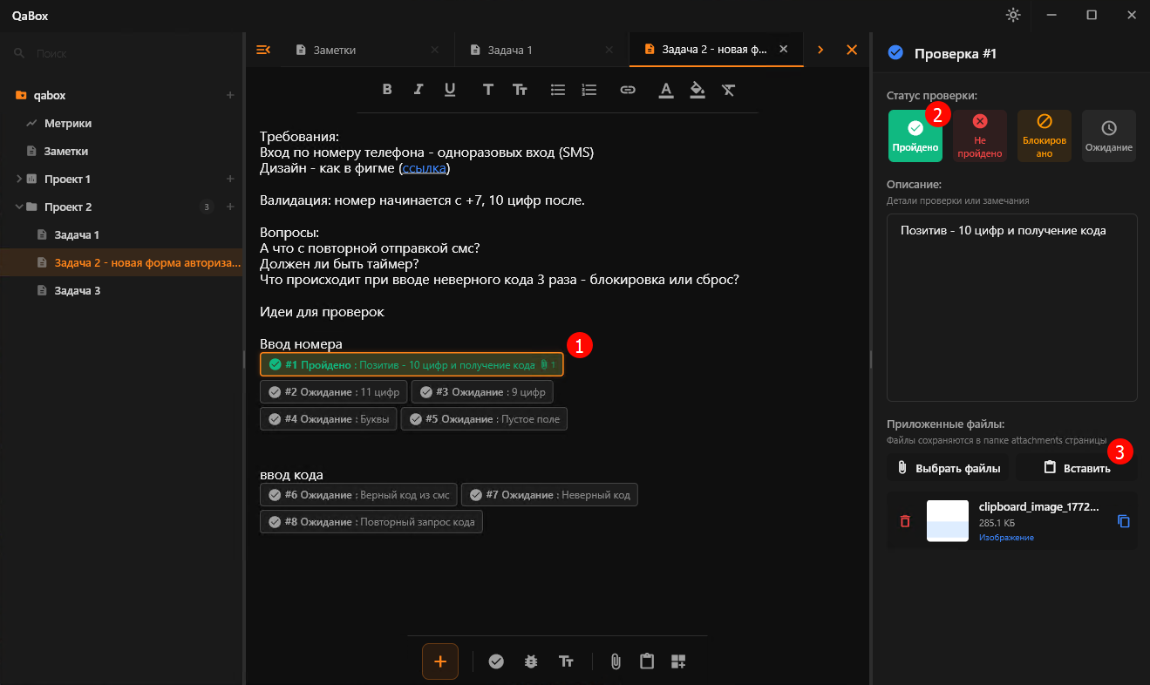Click the Задача 2 - новая форма авториза... sidebar item
The width and height of the screenshot is (1150, 685).
point(122,262)
